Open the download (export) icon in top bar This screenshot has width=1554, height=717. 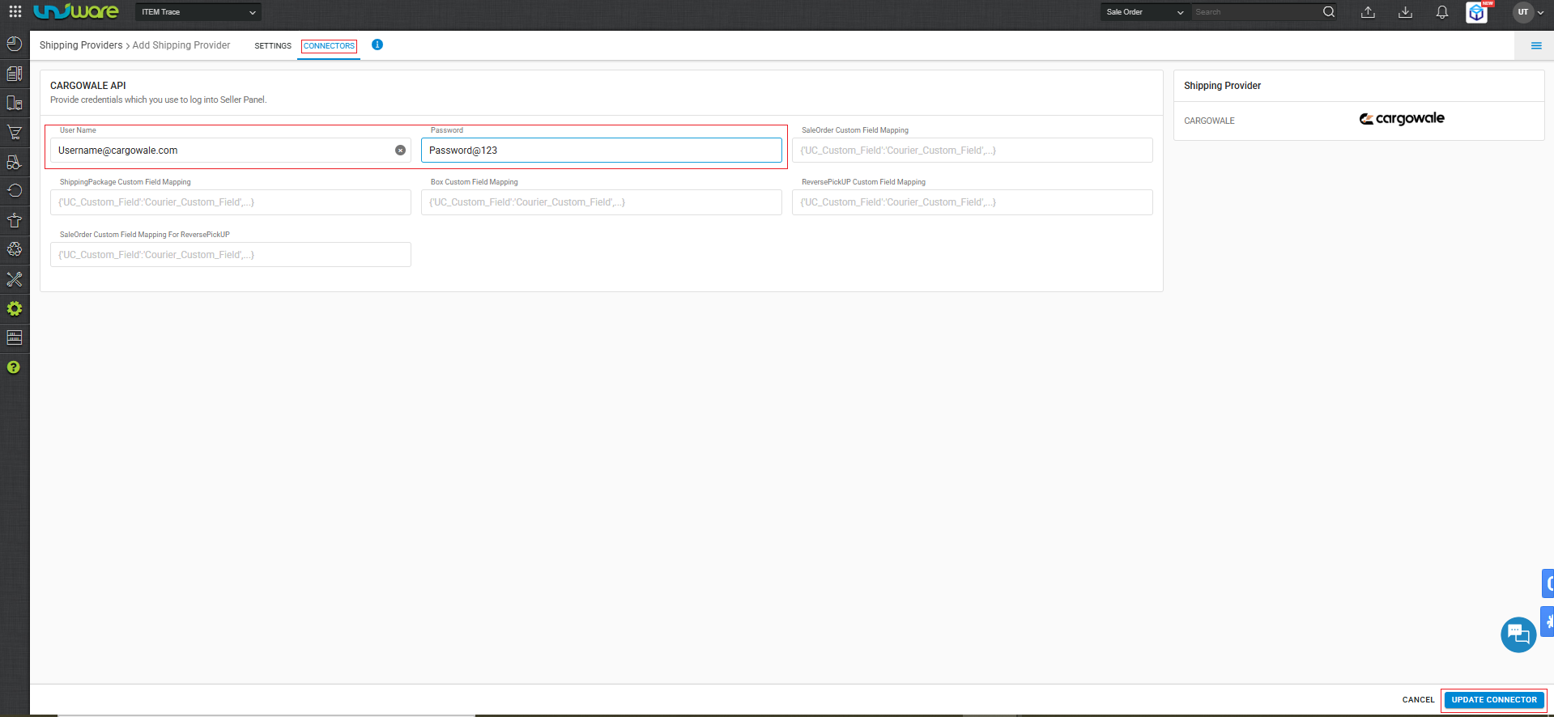pos(1406,12)
